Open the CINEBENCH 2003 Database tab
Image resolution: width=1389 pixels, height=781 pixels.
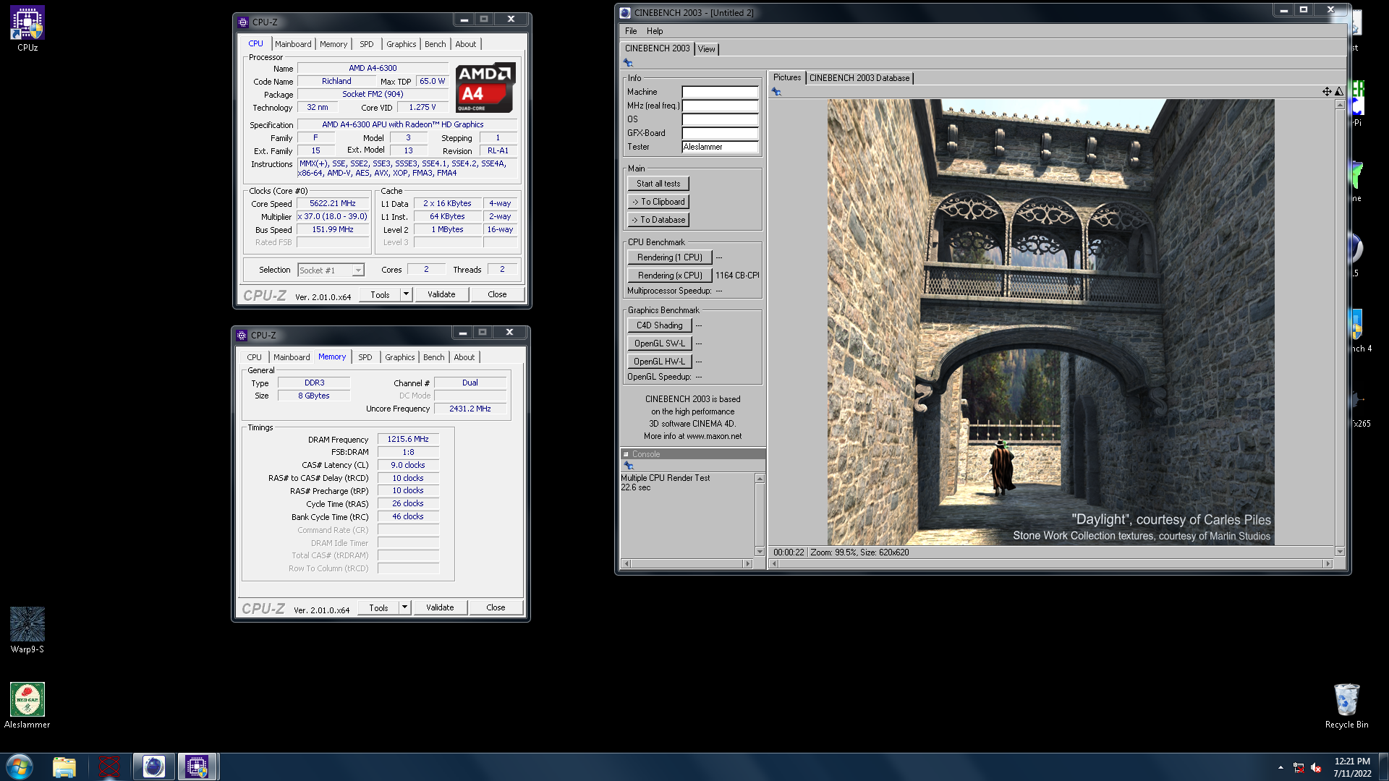pyautogui.click(x=859, y=78)
